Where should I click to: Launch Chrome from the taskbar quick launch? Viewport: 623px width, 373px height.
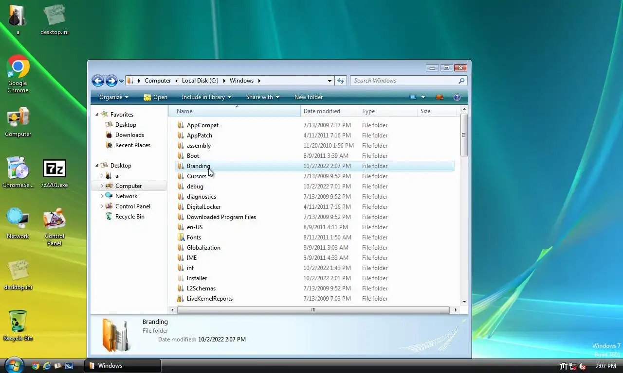(x=35, y=366)
